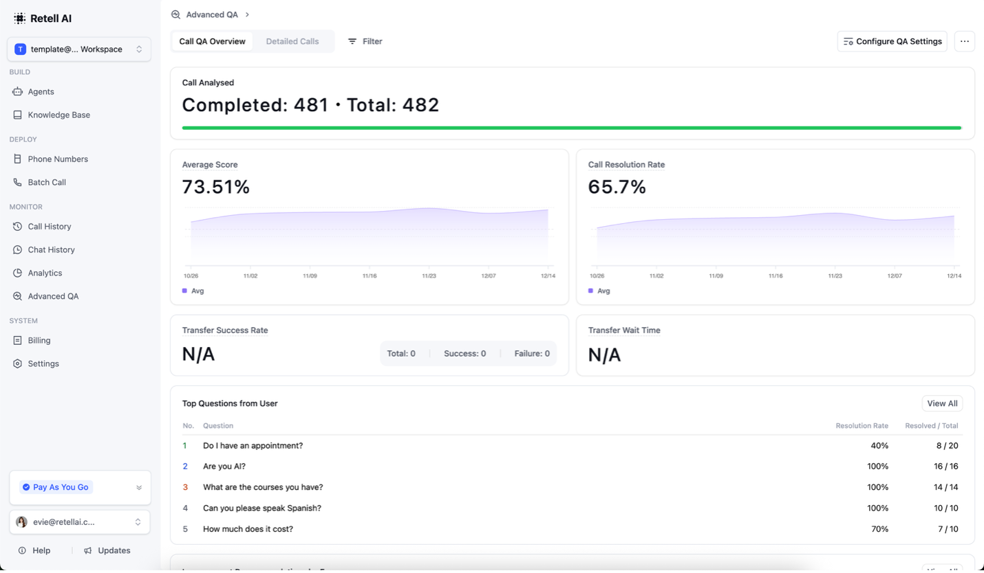Click the Filter button
984x573 pixels.
click(365, 41)
